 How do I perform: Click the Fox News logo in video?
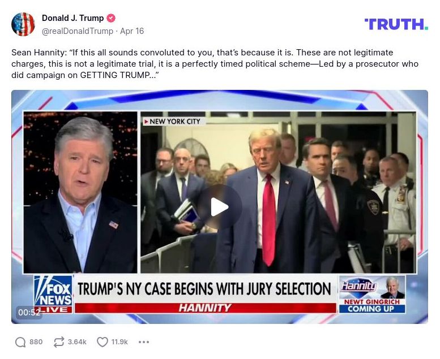(53, 294)
